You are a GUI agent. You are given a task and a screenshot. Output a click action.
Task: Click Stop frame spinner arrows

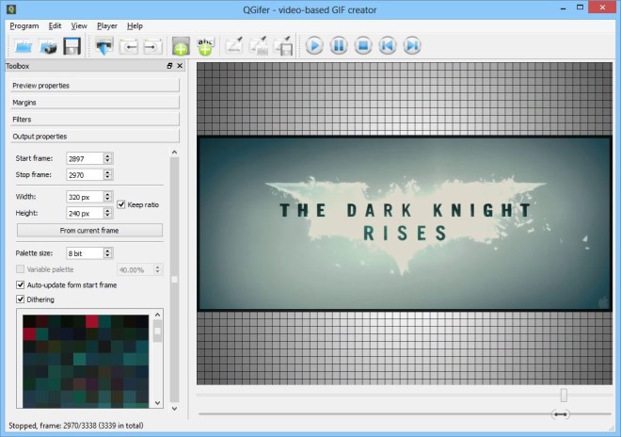tap(107, 175)
